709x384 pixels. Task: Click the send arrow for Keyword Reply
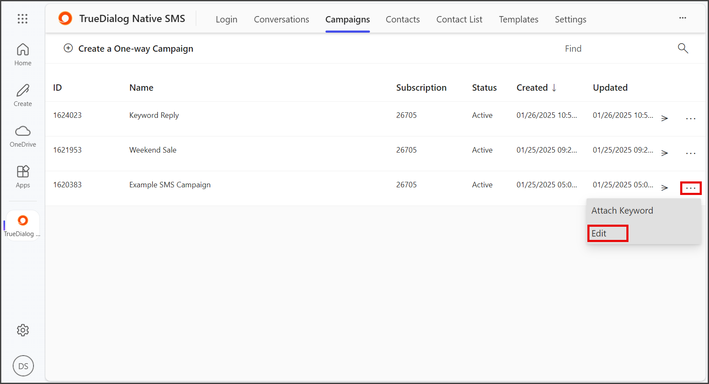[x=665, y=118]
